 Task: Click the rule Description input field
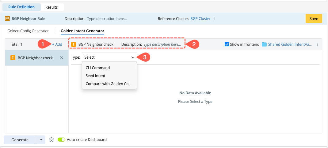point(107,18)
